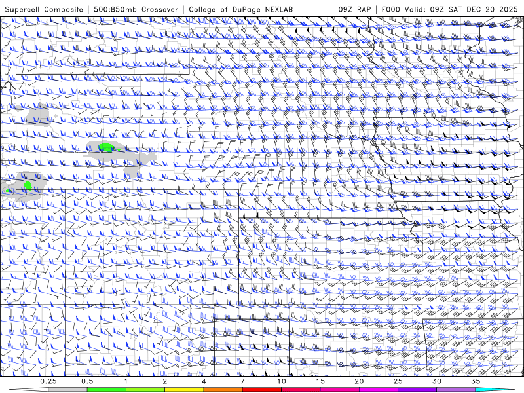Viewport: 524px width, 393px height.
Task: Click the bright green 0.5–1 colorbar segment
Action: (107, 390)
